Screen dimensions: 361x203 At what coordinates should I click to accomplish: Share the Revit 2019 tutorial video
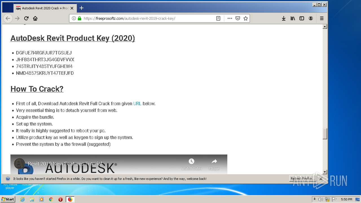click(214, 164)
